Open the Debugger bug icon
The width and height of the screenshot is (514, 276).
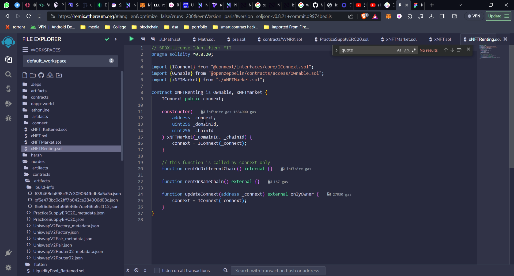(x=8, y=118)
